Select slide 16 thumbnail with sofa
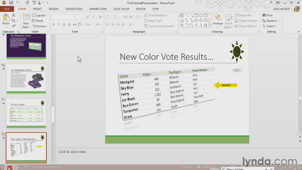Screen dimensions: 302x170 26,79
